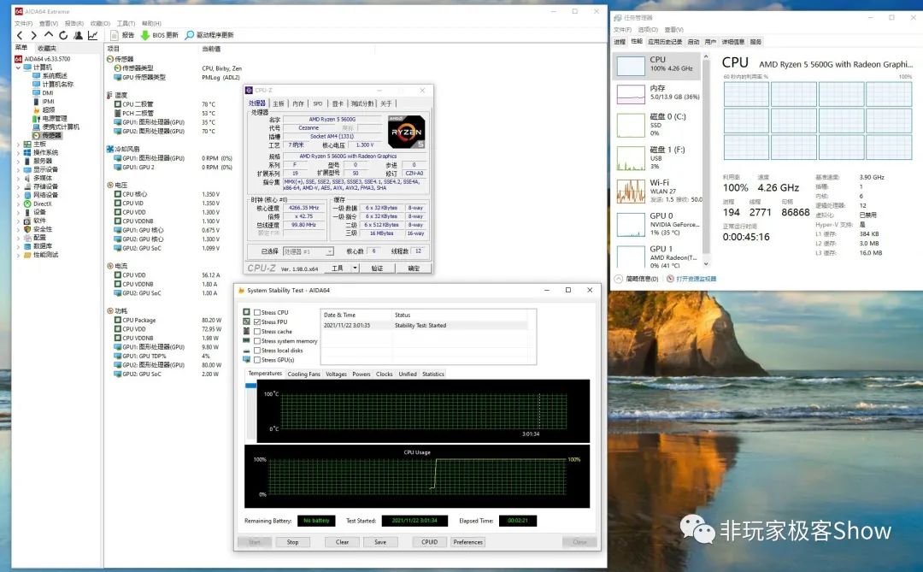Image resolution: width=923 pixels, height=572 pixels.
Task: Click the BIOS 更新 green arrow button
Action: [x=159, y=35]
